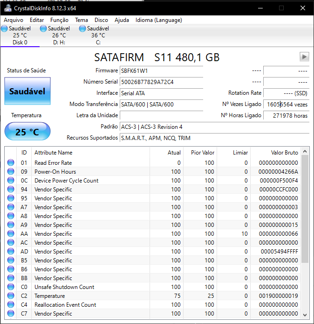Image resolution: width=314 pixels, height=324 pixels.
Task: Open the Editar menu
Action: click(x=37, y=20)
